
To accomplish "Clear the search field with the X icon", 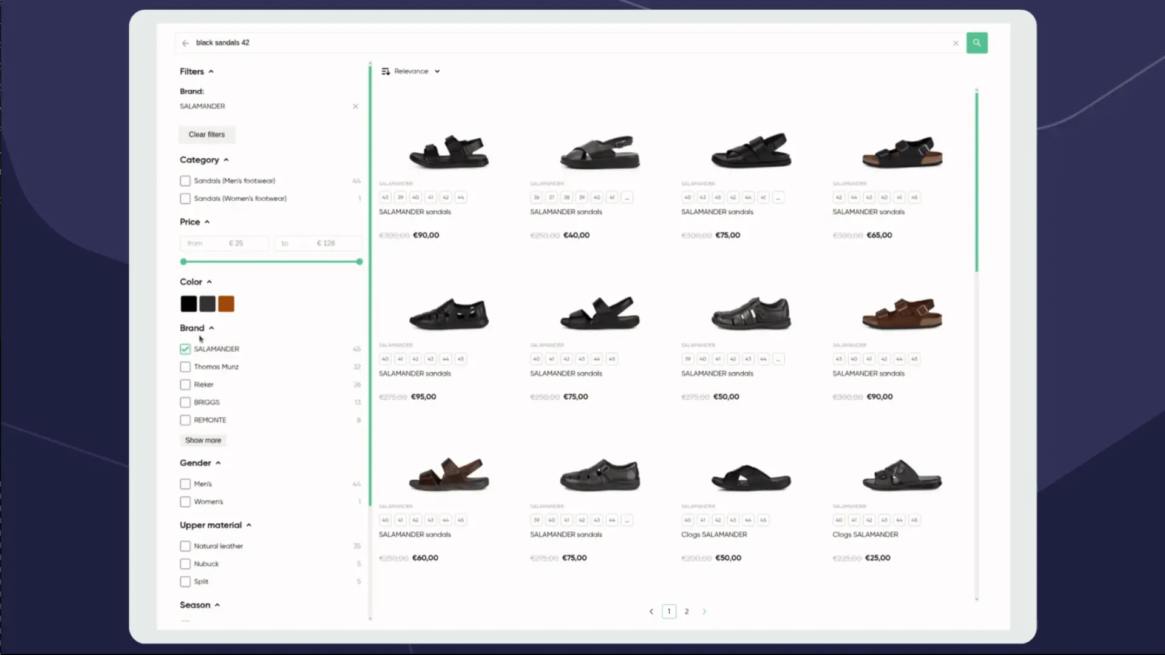I will point(956,43).
